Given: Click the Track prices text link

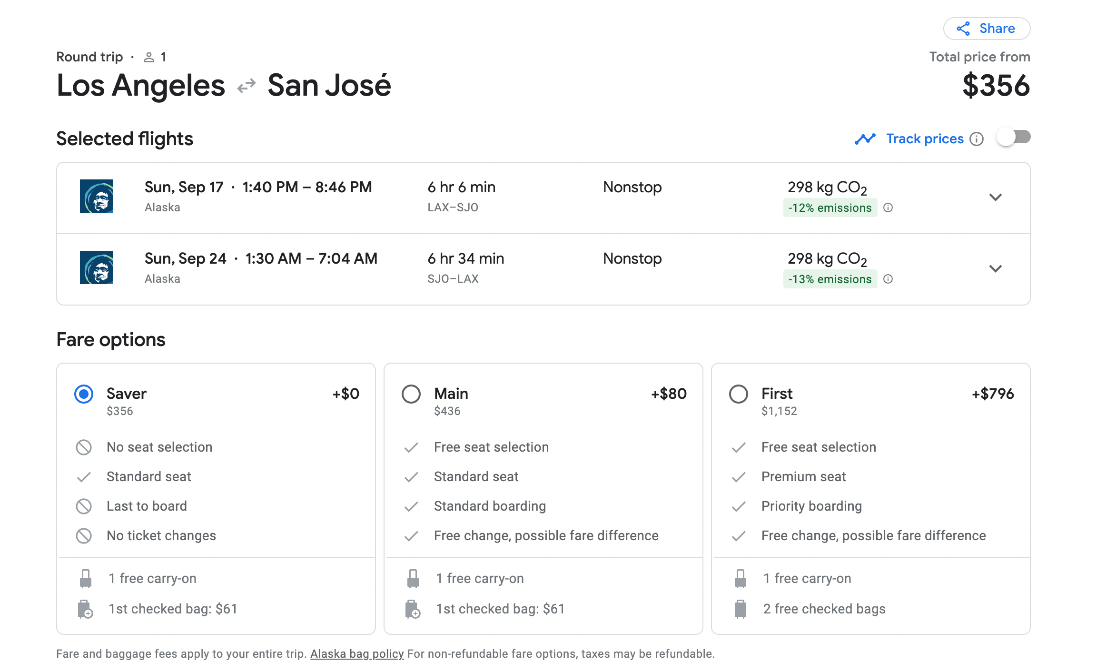Looking at the screenshot, I should click(924, 139).
